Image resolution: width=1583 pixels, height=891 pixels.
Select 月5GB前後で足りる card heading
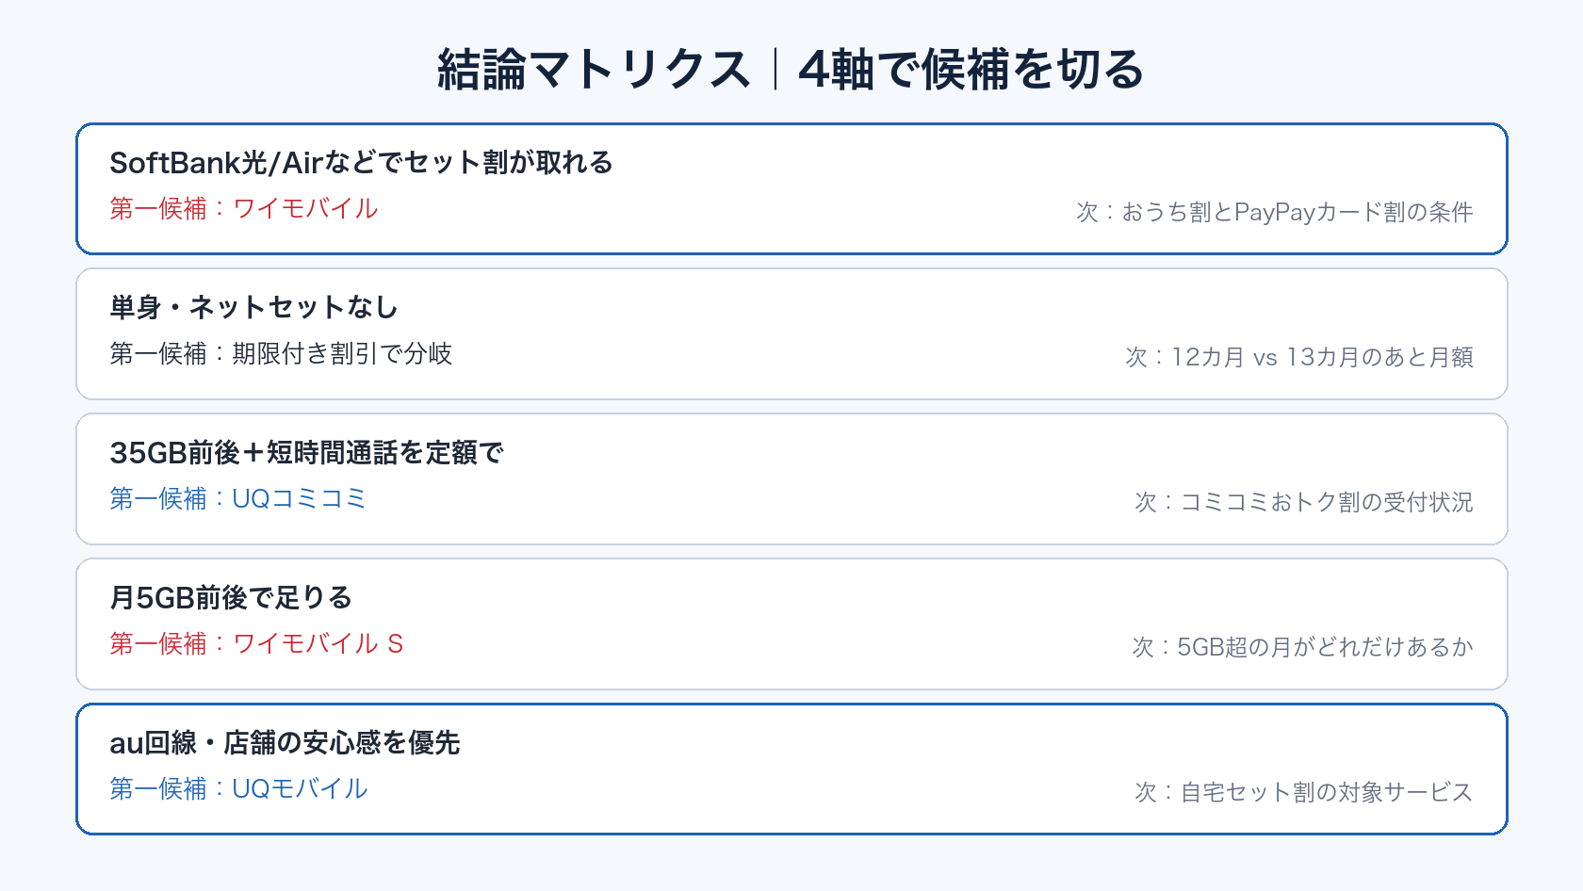[x=231, y=597]
